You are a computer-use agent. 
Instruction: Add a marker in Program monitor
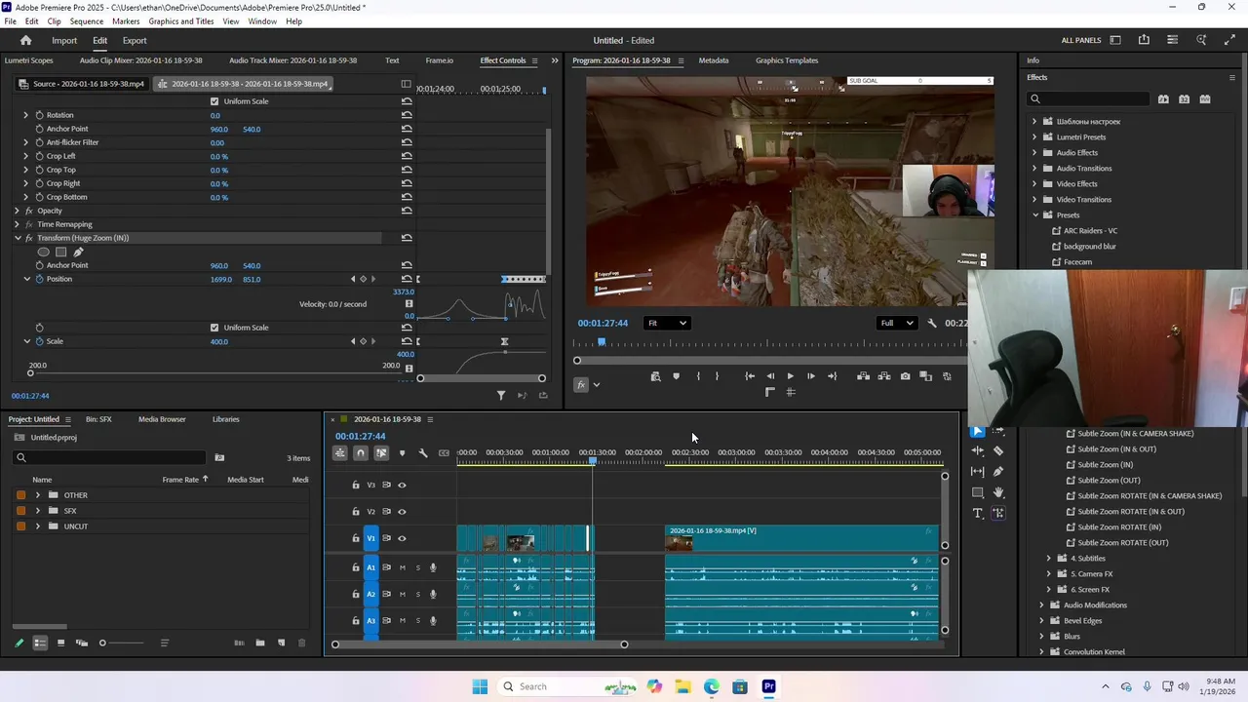(x=676, y=376)
